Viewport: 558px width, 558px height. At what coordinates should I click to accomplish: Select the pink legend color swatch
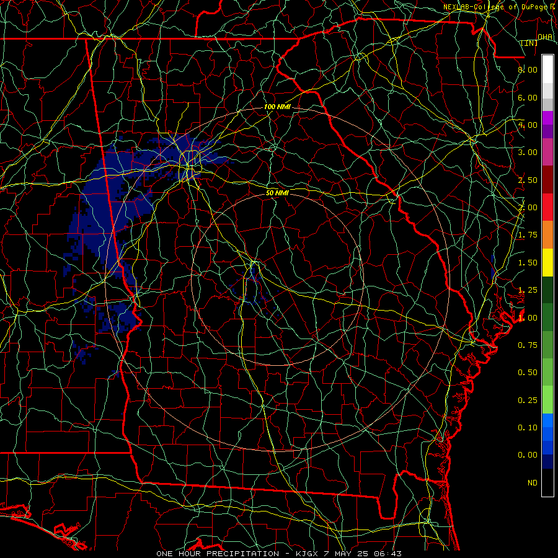point(547,152)
